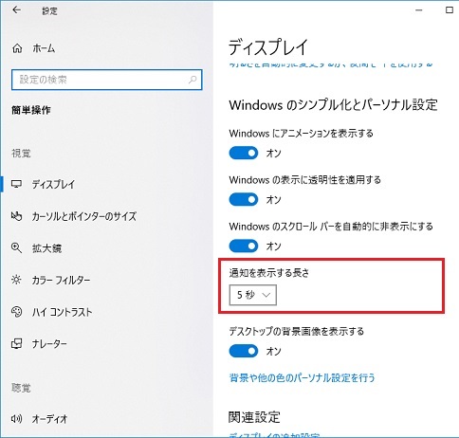Select the cursor and pointer icon
The height and width of the screenshot is (438, 459).
(x=16, y=216)
